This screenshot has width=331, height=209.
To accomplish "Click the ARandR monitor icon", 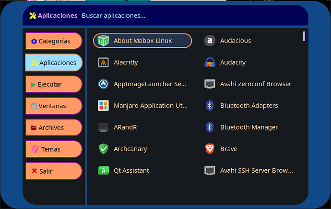I will 104,127.
